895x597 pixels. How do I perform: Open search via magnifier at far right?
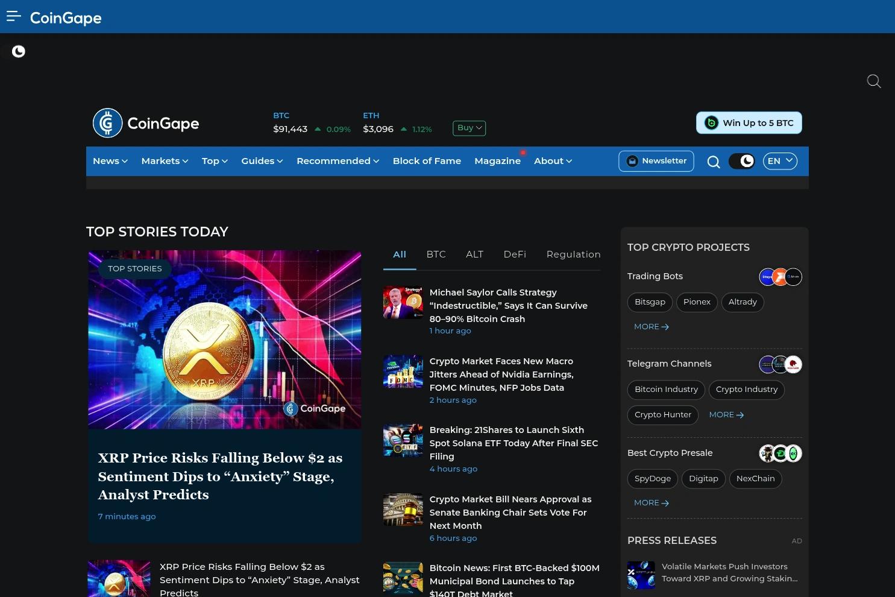click(x=874, y=81)
